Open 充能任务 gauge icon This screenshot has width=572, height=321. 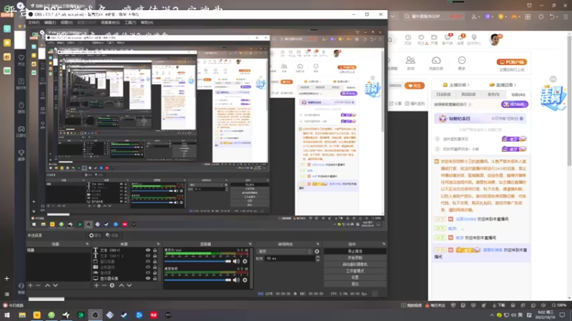click(436, 63)
